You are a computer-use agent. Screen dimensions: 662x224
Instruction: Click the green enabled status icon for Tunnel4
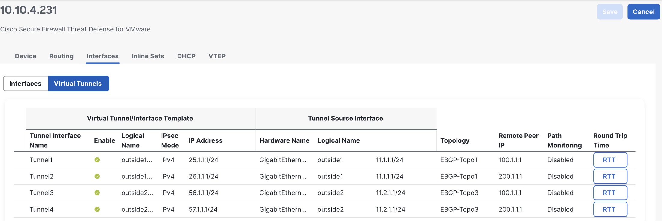(97, 209)
